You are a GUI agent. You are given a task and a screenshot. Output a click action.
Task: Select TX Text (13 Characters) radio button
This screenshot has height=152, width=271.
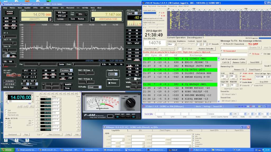[x=222, y=44]
